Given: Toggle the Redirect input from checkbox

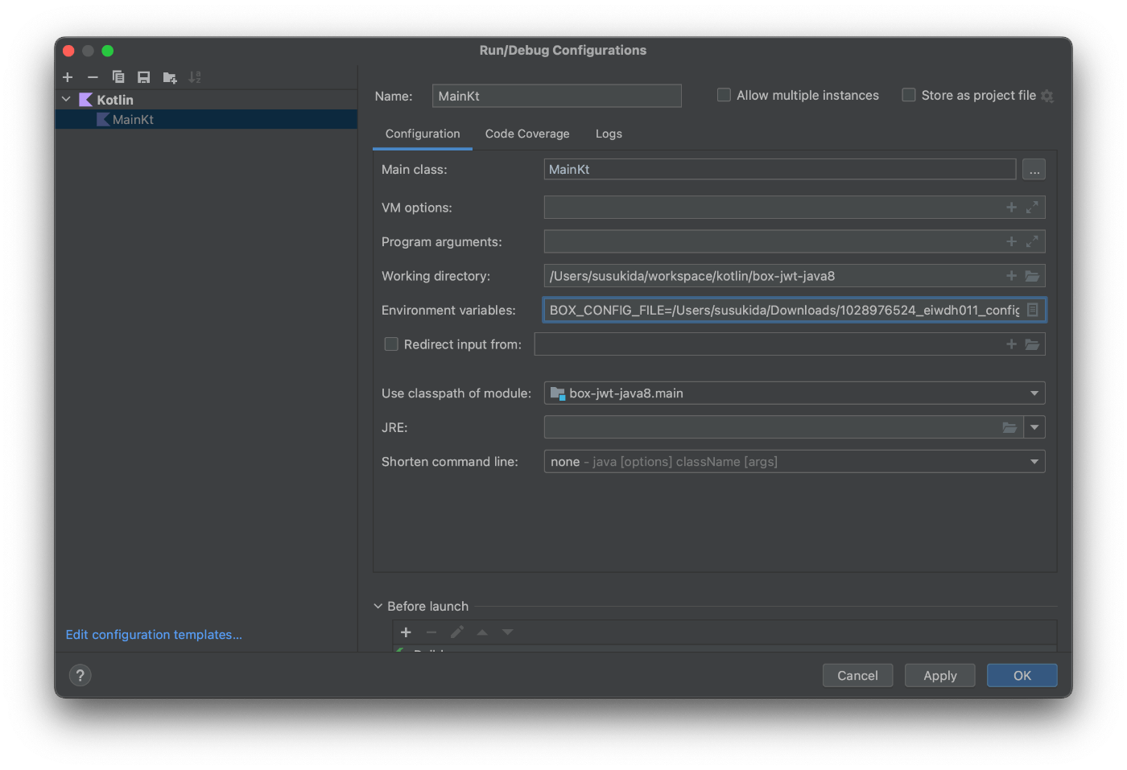Looking at the screenshot, I should click(x=391, y=344).
